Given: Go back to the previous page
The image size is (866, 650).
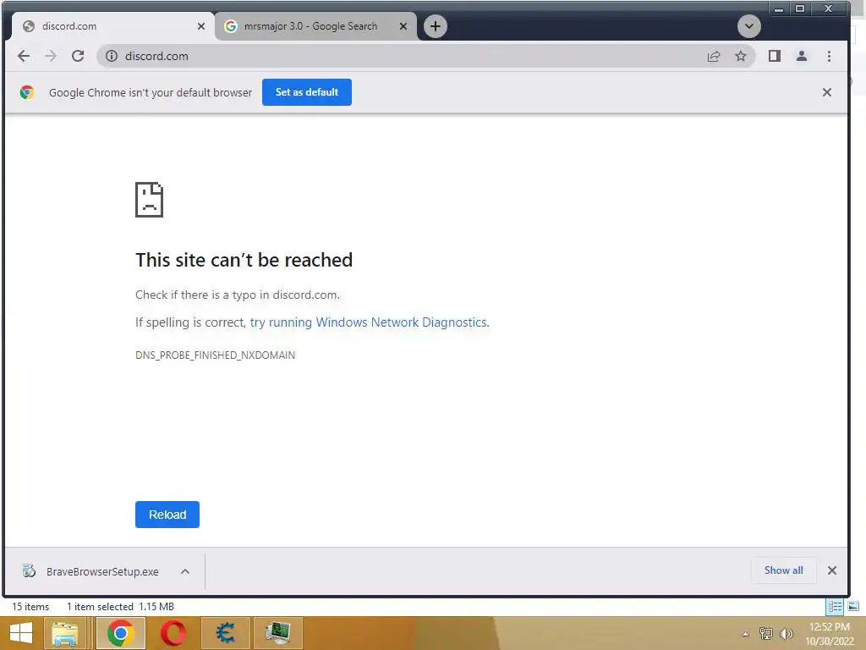Looking at the screenshot, I should (x=24, y=56).
